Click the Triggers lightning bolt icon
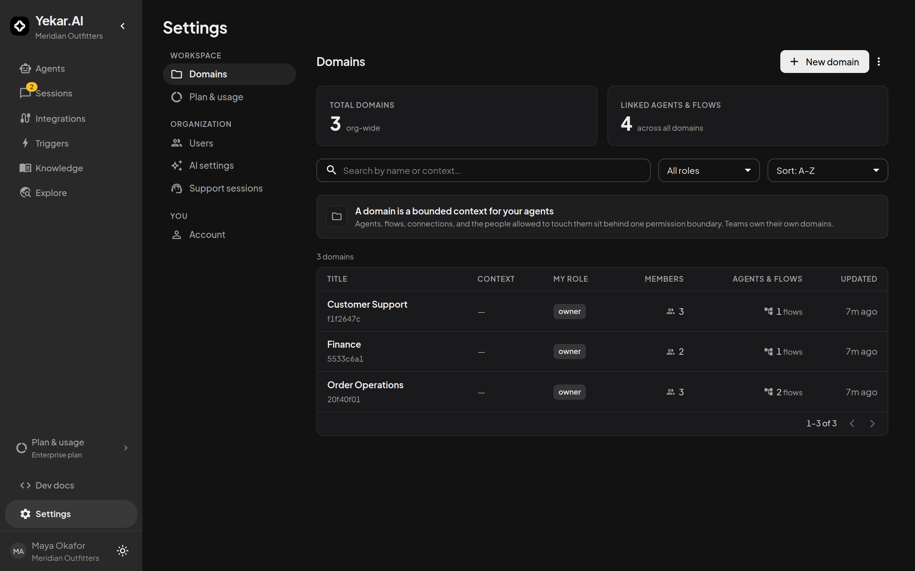This screenshot has height=571, width=915. pos(25,143)
